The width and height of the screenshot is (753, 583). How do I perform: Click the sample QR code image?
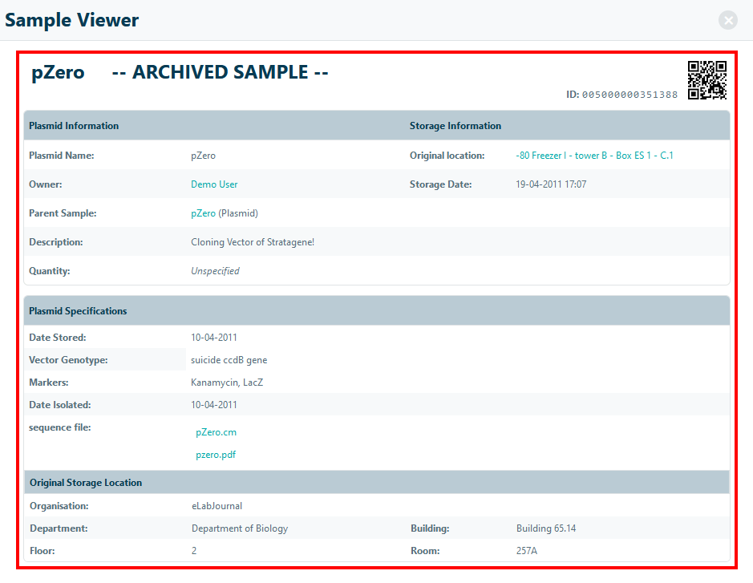point(706,80)
